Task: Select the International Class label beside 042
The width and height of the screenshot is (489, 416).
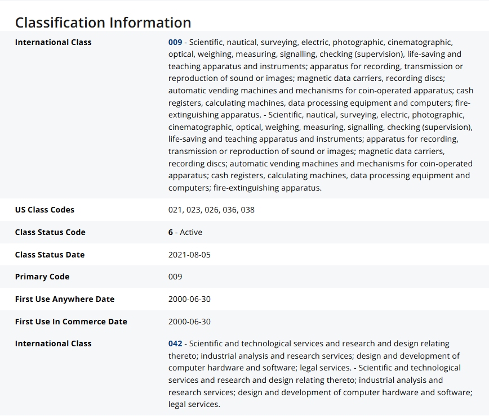Action: click(53, 343)
